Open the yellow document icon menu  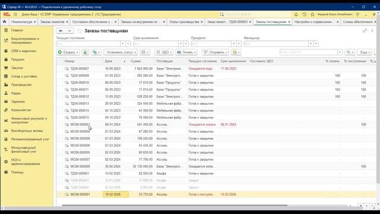tap(236, 52)
